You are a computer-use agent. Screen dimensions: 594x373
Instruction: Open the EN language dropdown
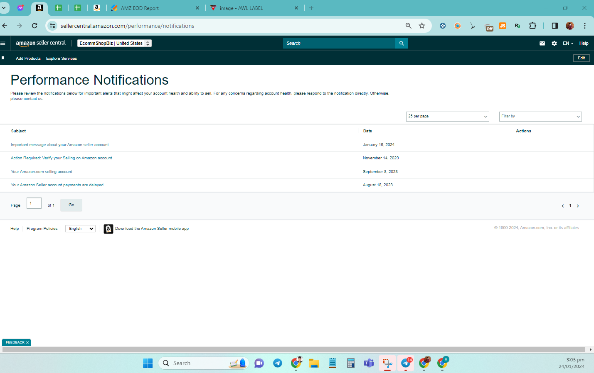point(568,43)
